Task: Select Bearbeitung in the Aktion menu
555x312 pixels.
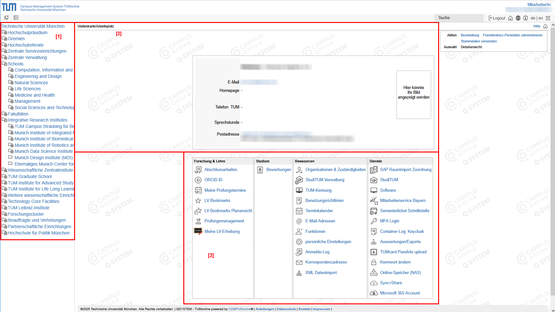Action: [x=470, y=35]
